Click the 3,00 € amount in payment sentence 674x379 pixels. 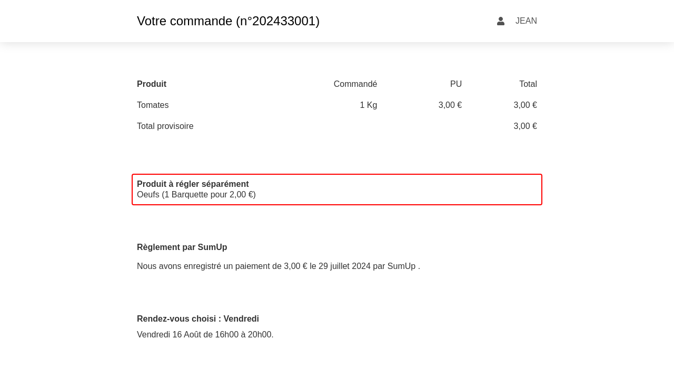(295, 266)
